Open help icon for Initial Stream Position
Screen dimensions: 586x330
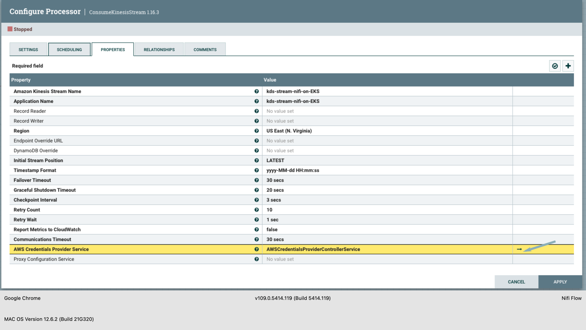pyautogui.click(x=257, y=160)
